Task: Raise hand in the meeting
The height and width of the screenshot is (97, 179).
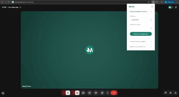Action: (102, 93)
